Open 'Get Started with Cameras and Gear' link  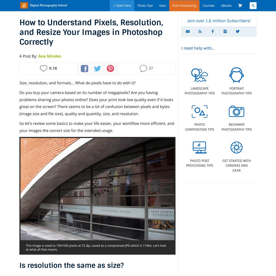237,166
